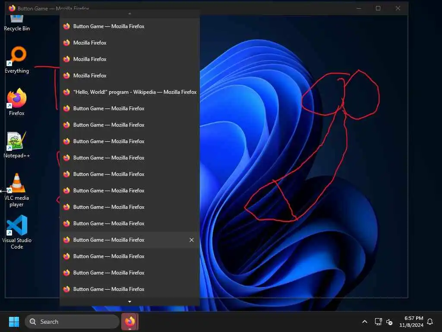442x332 pixels.
Task: Expand the hidden tray icons chevron
Action: [x=364, y=322]
